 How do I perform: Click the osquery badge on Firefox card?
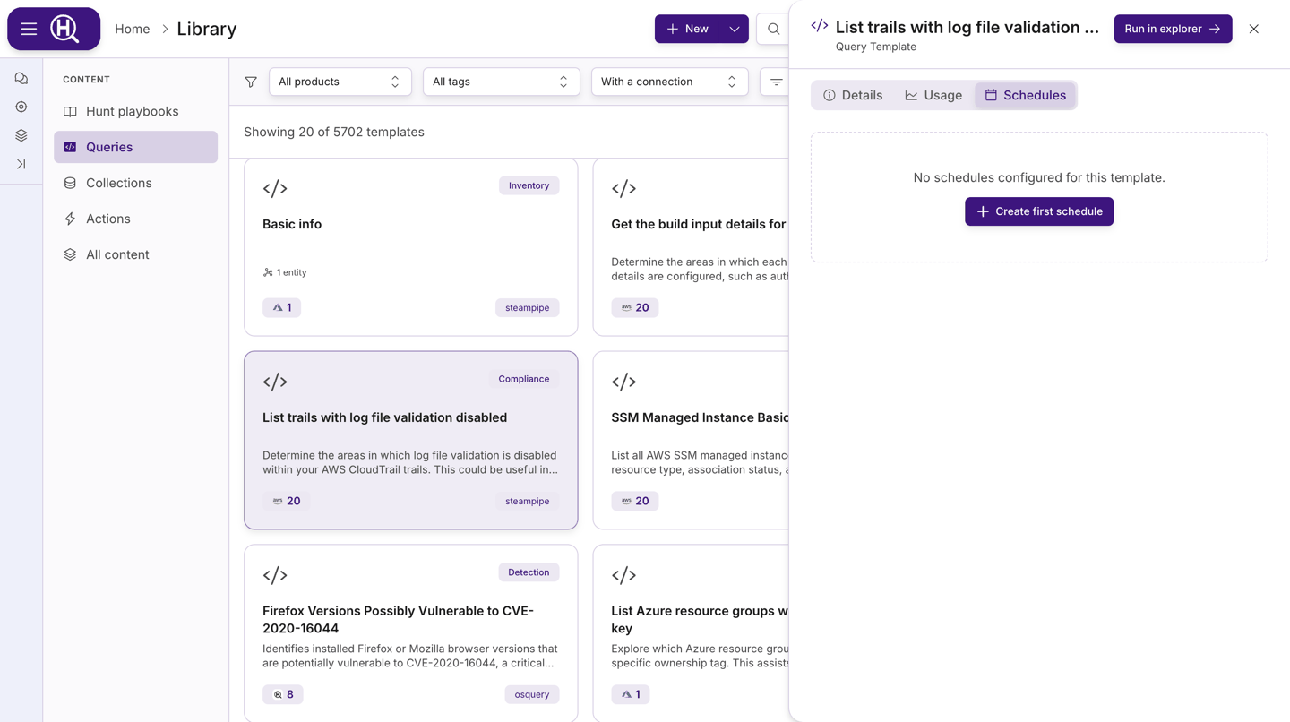(x=532, y=694)
